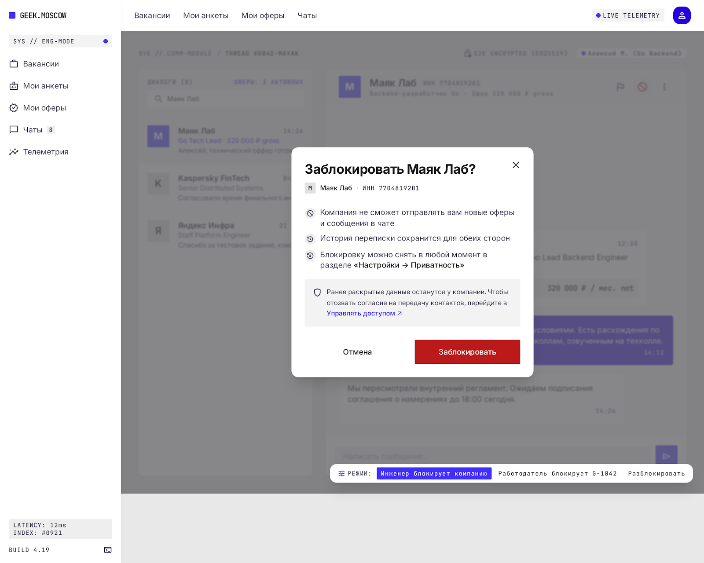Click the Мои оферы badge icon in sidebar
The width and height of the screenshot is (704, 563).
tap(14, 108)
